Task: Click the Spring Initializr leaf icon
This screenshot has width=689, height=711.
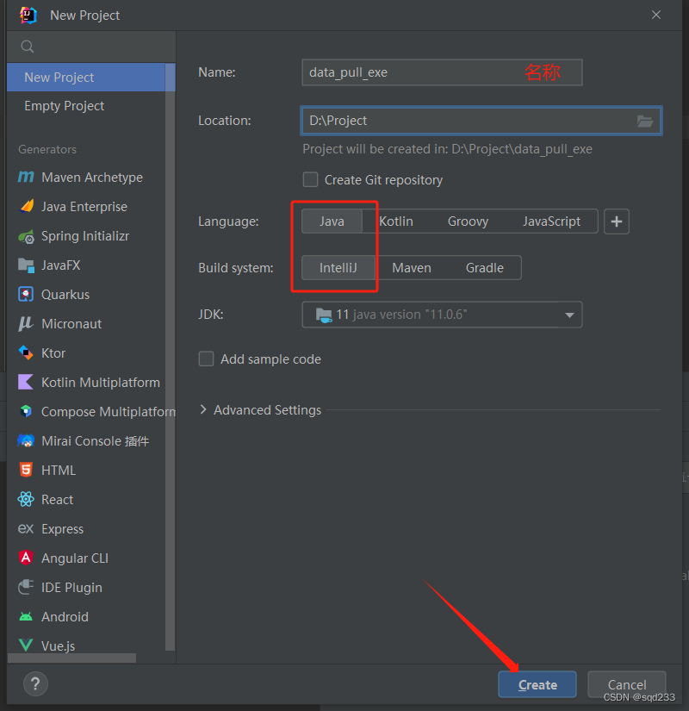Action: 27,236
